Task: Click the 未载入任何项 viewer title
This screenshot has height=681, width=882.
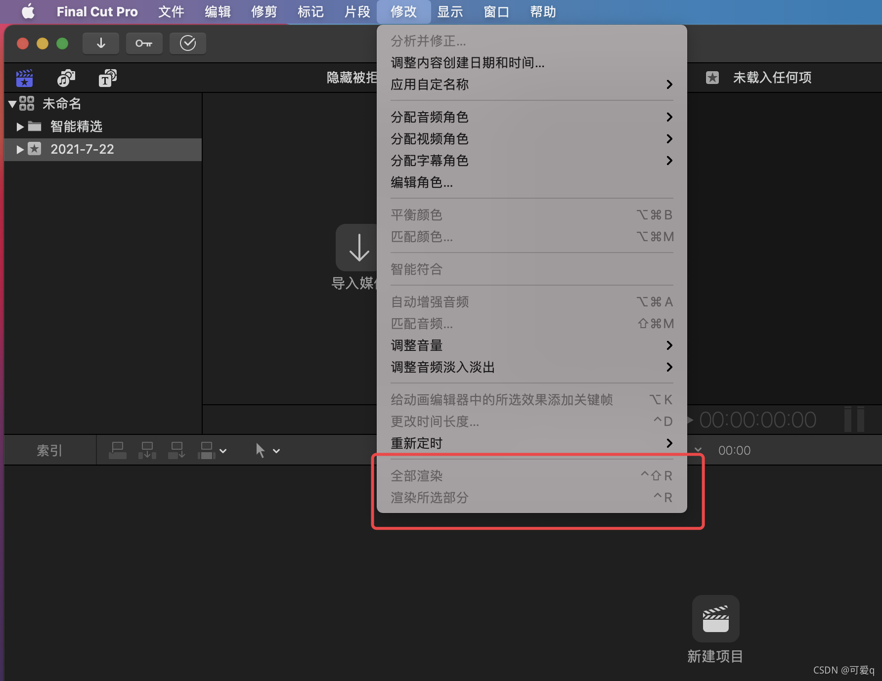Action: 772,78
